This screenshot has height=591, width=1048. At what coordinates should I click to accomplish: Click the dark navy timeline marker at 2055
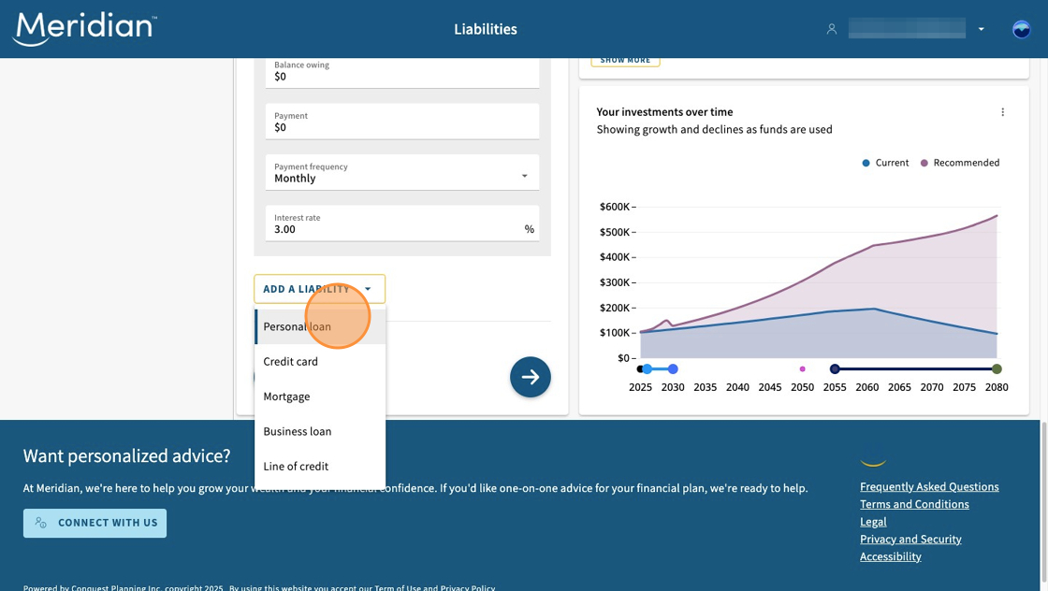point(835,369)
